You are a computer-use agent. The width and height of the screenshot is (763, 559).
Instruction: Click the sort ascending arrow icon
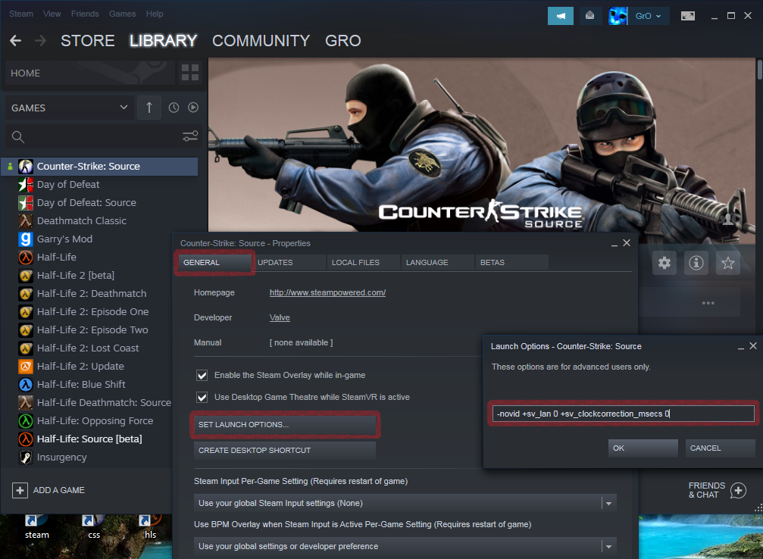click(x=149, y=108)
